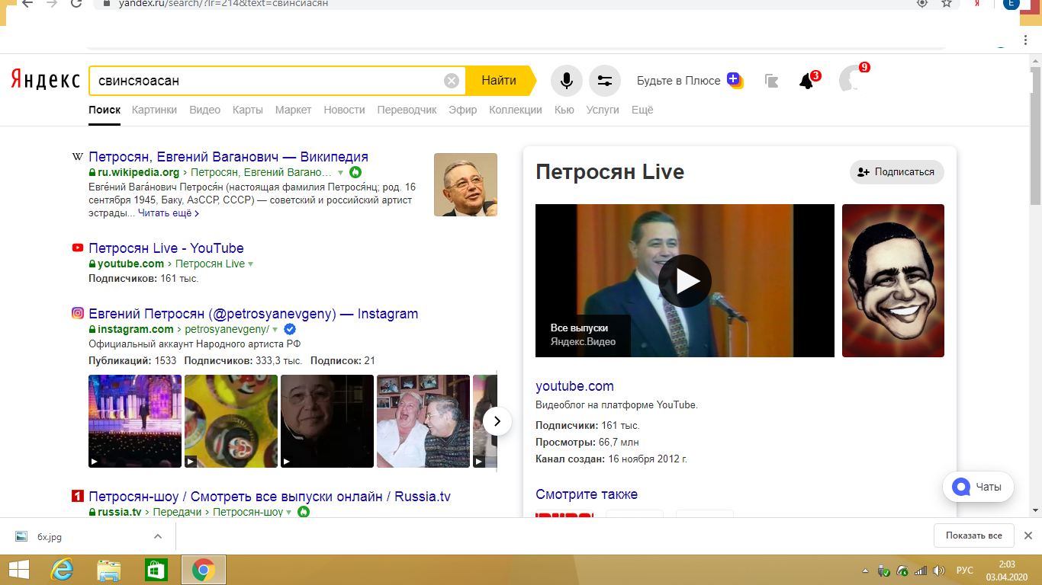Screen dimensions: 1042x585
Task: Expand options arrow next to youtube.com URL
Action: click(x=250, y=264)
